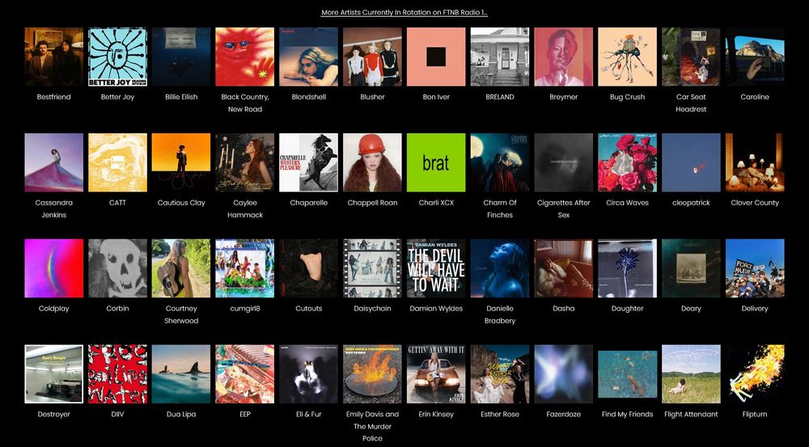Click the Bon Iver artist label
The width and height of the screenshot is (809, 447).
pyautogui.click(x=436, y=97)
